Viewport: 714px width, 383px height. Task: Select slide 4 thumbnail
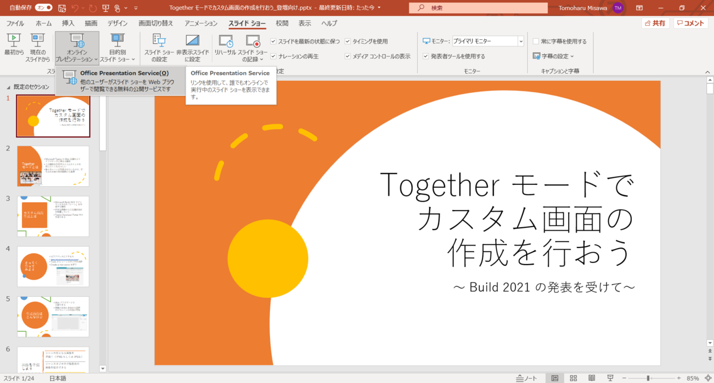pos(53,266)
